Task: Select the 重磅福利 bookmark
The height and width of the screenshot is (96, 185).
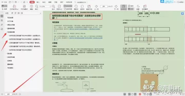Action: point(10,64)
